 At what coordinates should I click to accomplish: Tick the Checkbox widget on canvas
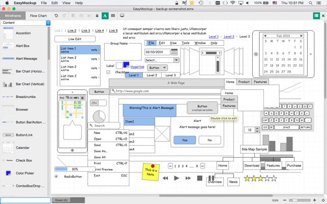point(108,72)
